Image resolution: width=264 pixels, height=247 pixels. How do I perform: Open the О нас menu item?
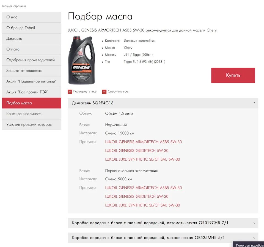(x=31, y=17)
